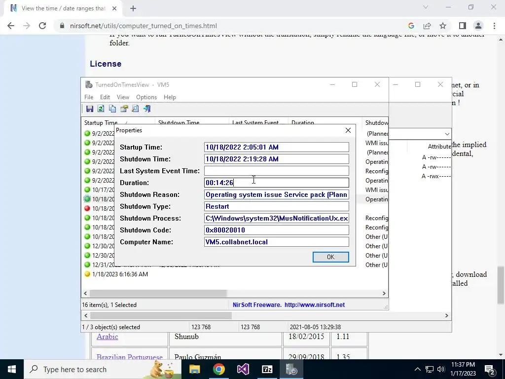Viewport: 505px width, 379px height.
Task: Open the Arabic translation link
Action: [x=107, y=337]
